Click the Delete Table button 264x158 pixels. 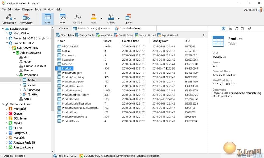coord(123,35)
